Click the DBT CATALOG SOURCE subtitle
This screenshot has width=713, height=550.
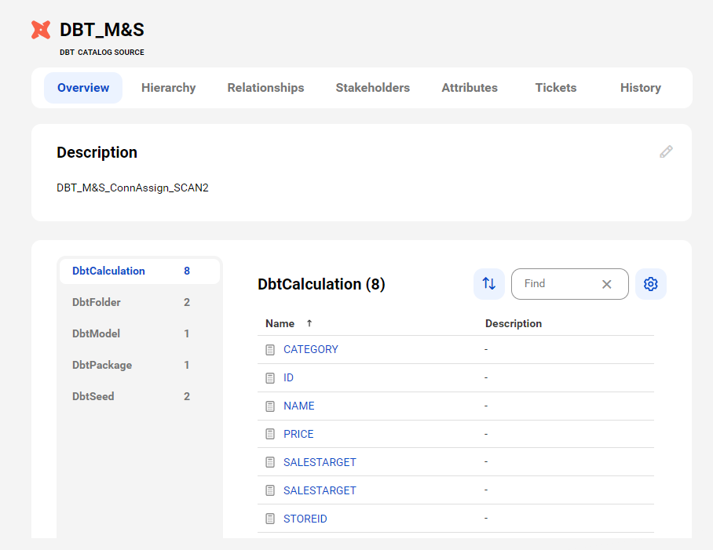pyautogui.click(x=102, y=53)
